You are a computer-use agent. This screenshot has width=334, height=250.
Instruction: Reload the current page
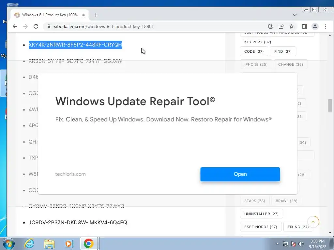(x=36, y=26)
